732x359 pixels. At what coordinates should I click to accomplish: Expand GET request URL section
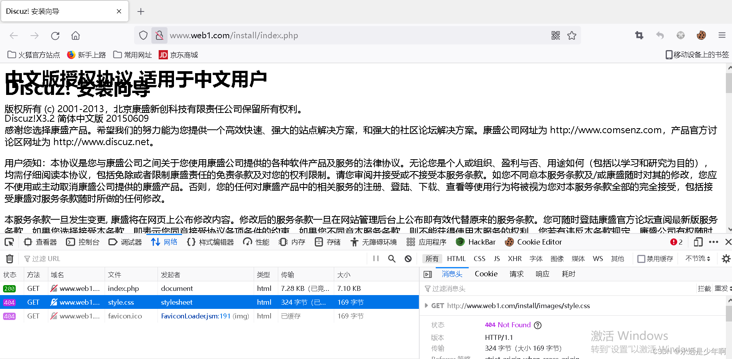(426, 305)
